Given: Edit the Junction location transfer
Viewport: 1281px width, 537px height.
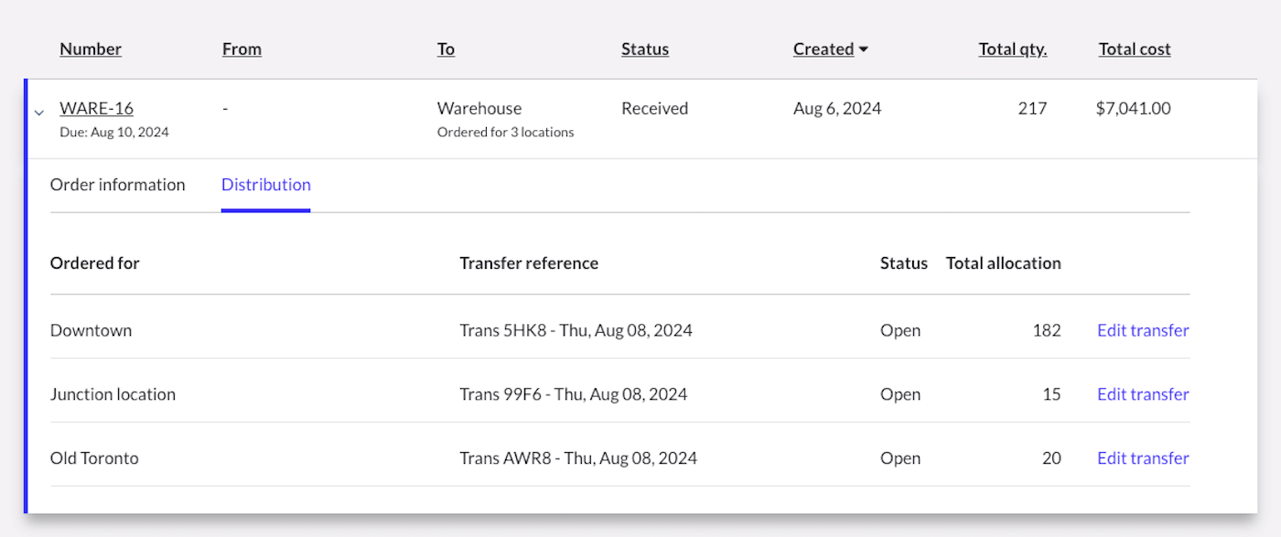Looking at the screenshot, I should [x=1142, y=393].
